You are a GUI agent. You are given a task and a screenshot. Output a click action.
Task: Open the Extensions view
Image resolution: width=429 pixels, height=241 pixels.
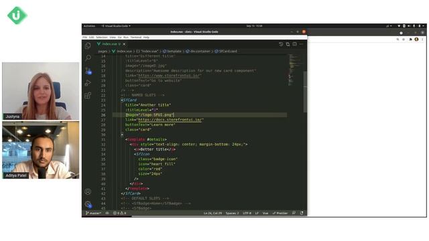(x=88, y=95)
